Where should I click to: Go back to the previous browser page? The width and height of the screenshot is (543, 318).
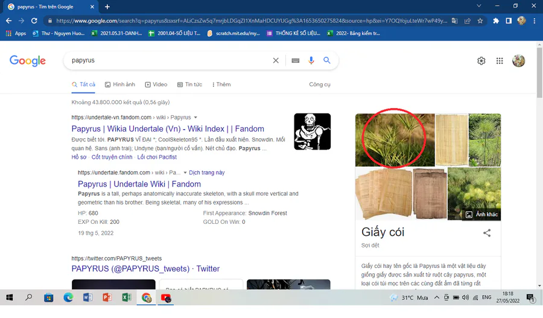(8, 21)
